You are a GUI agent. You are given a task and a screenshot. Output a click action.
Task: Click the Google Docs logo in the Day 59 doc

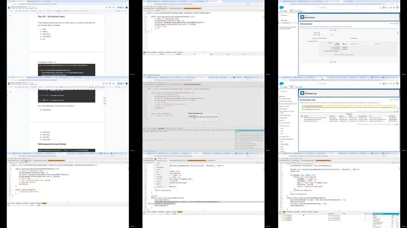9,7
